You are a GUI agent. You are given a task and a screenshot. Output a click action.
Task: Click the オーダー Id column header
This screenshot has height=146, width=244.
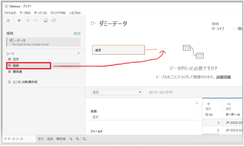coord(233,115)
